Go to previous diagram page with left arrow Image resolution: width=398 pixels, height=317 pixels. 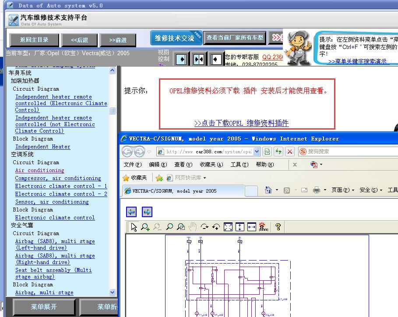point(131,212)
